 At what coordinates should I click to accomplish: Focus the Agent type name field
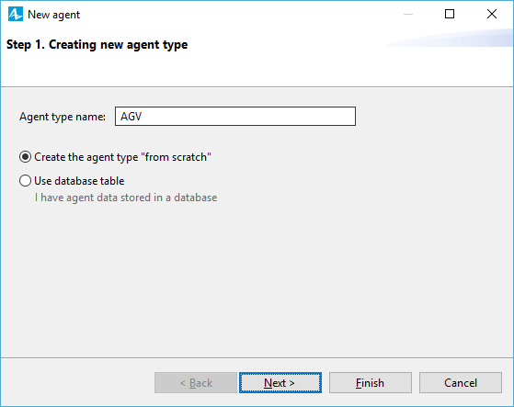(235, 117)
